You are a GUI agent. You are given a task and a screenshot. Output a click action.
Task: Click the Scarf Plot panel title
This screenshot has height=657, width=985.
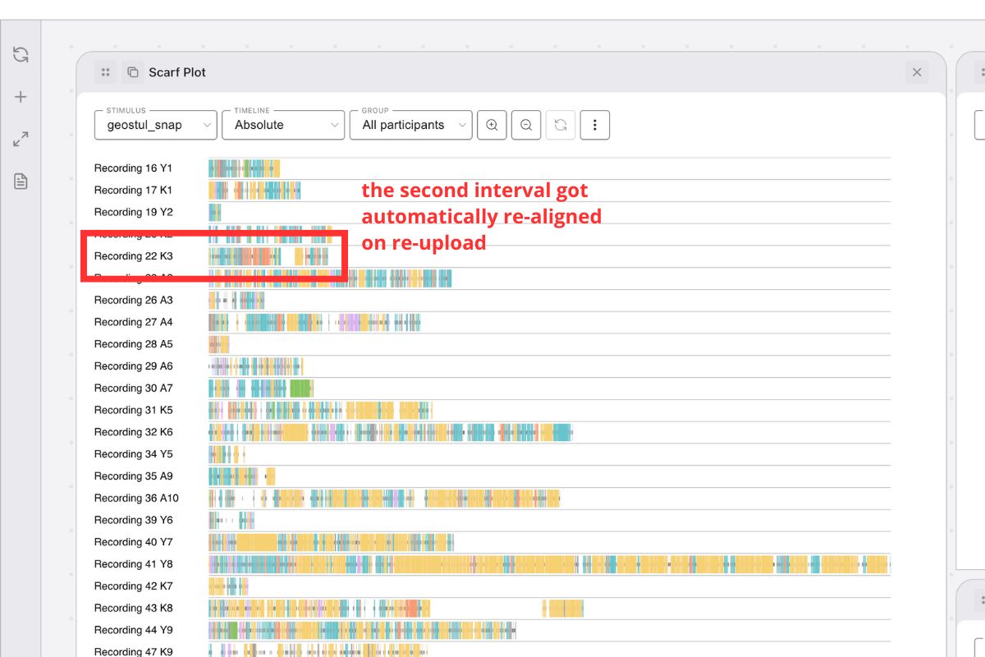click(176, 72)
